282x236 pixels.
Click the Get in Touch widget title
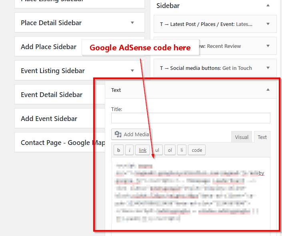[237, 68]
